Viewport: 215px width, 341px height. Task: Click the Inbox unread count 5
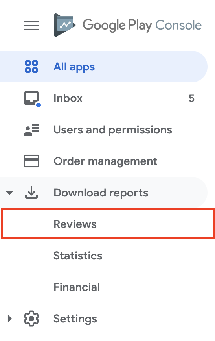click(x=191, y=98)
